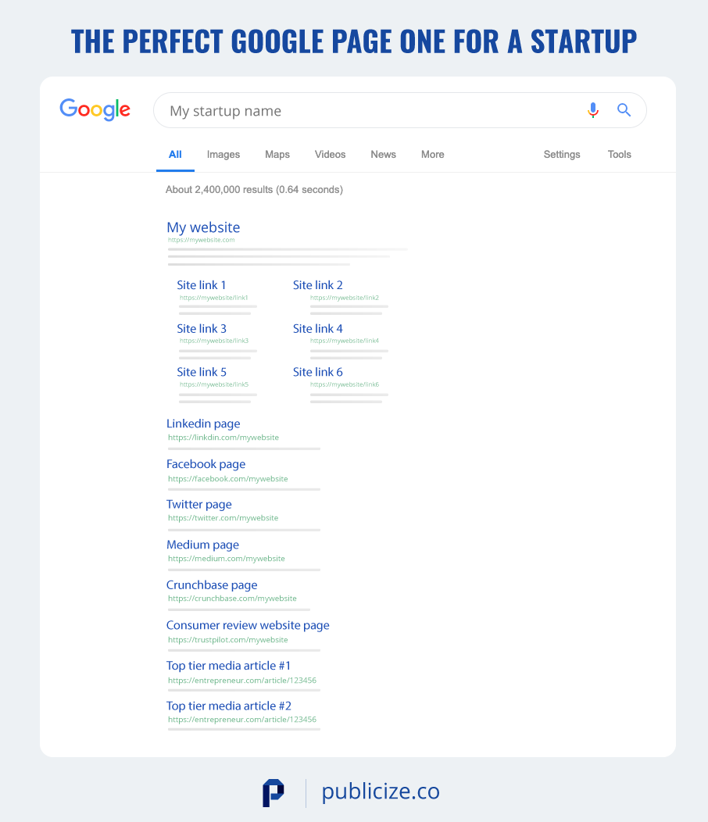The width and height of the screenshot is (708, 822).
Task: Open Top tier media article #1
Action: [x=228, y=666]
